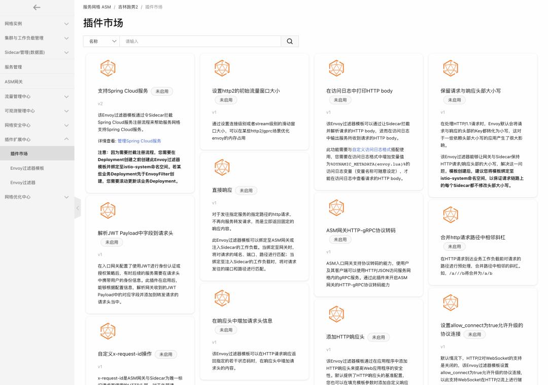
Task: Open the 名称 search filter dropdown
Action: pyautogui.click(x=101, y=41)
